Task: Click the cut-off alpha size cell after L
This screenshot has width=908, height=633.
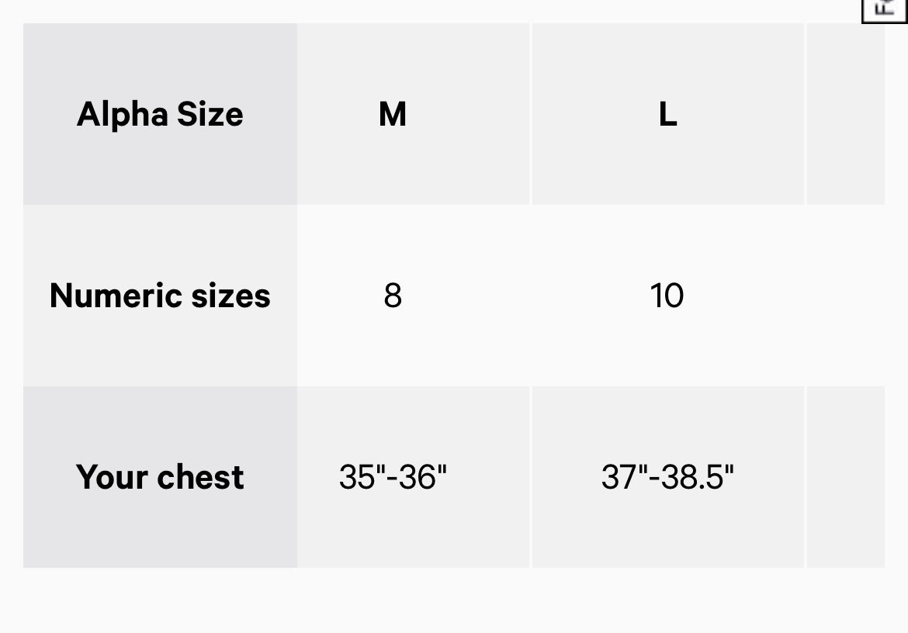Action: [x=846, y=114]
